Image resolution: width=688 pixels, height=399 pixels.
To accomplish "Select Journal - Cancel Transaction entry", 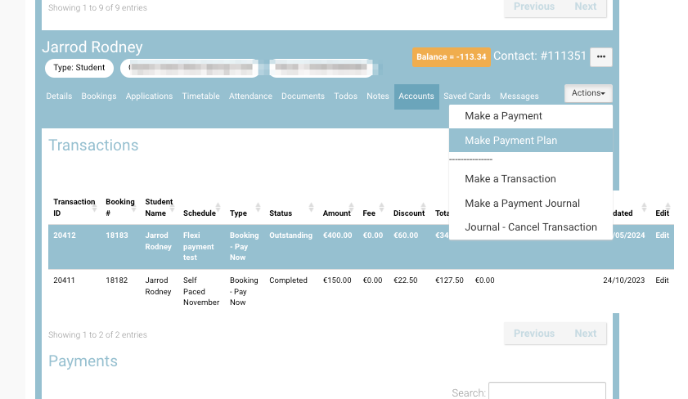I will click(530, 227).
